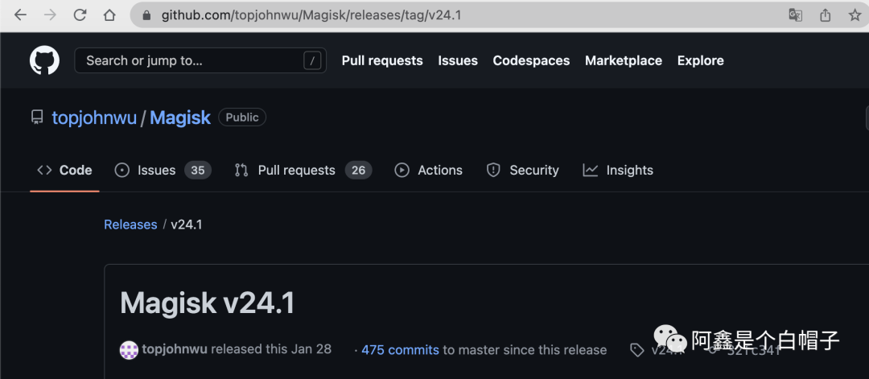Click the address bar URL
Screen dimensions: 869x379
311,15
